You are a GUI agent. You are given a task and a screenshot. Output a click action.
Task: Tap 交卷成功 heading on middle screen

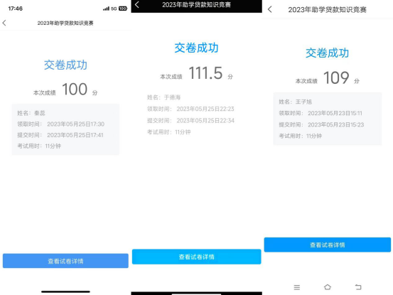pyautogui.click(x=196, y=48)
